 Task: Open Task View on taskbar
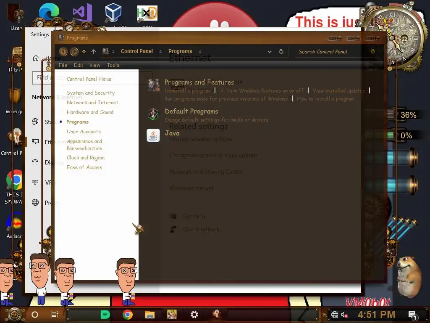click(55, 315)
